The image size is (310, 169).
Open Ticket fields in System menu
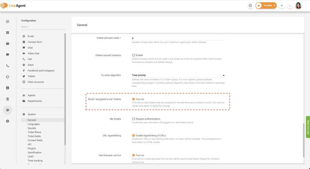click(x=34, y=136)
